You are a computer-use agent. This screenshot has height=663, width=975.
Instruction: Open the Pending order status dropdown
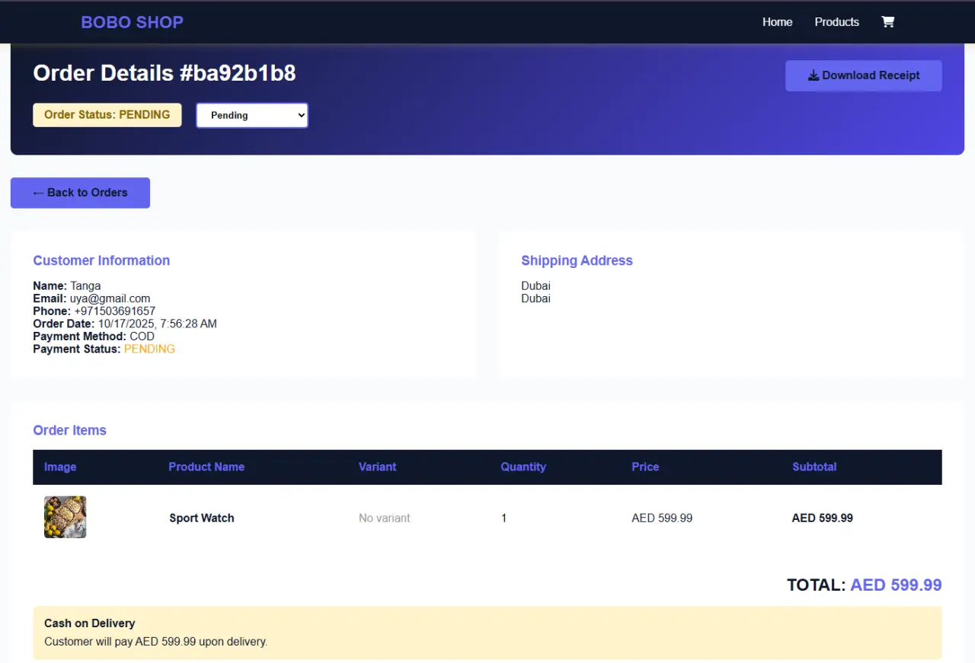coord(252,115)
